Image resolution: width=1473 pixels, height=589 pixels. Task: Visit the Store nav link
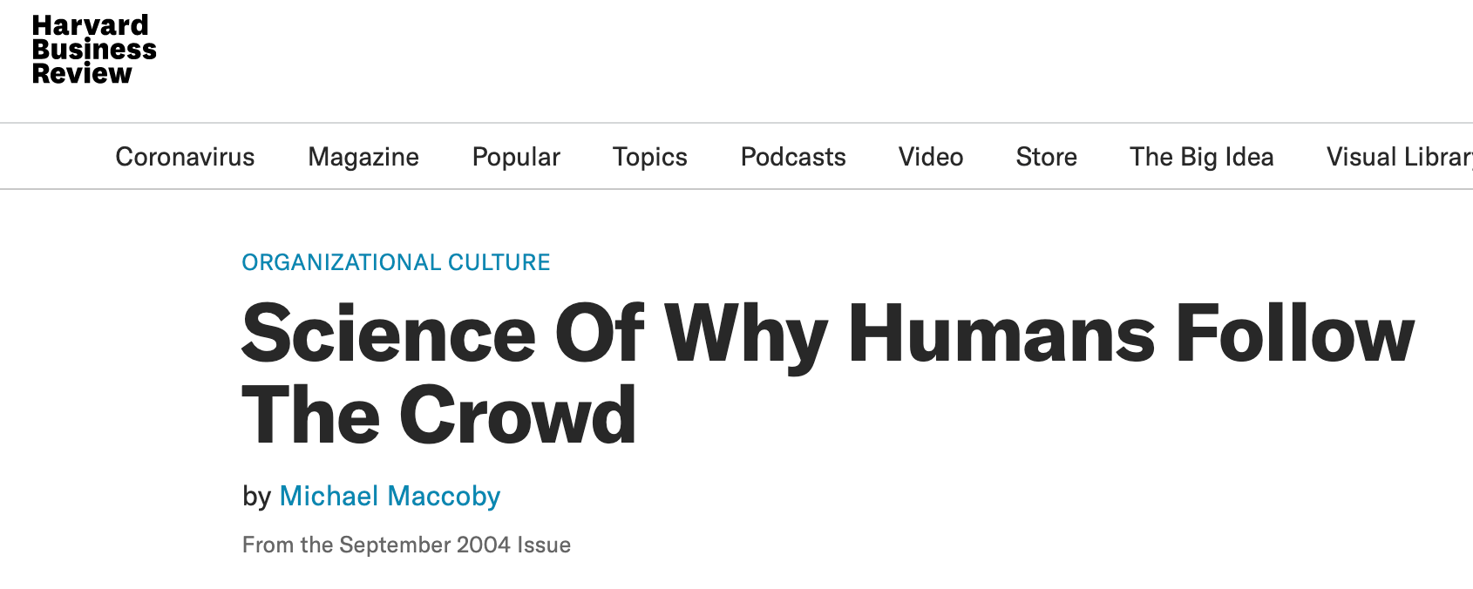click(1047, 157)
